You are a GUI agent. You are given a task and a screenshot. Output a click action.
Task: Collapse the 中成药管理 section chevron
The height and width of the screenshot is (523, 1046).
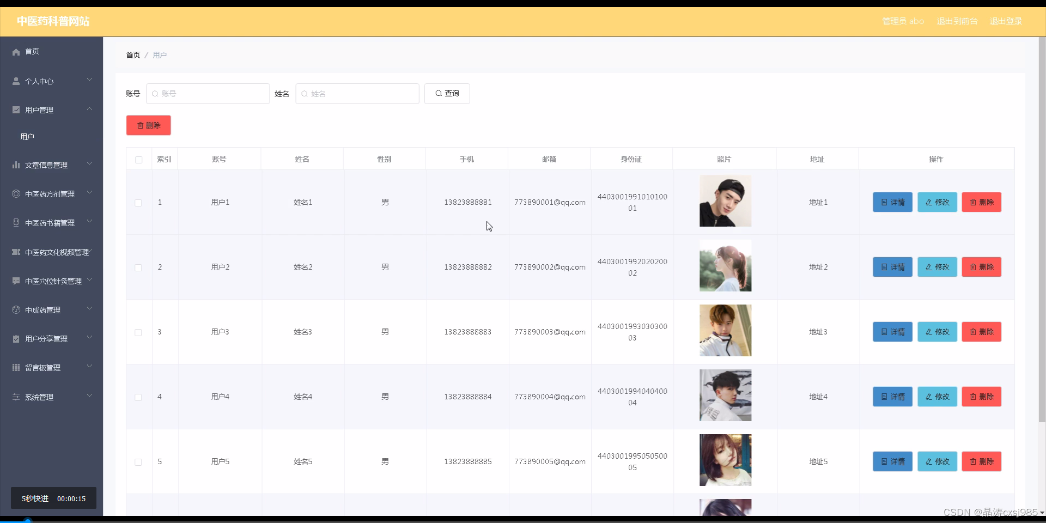[89, 308]
